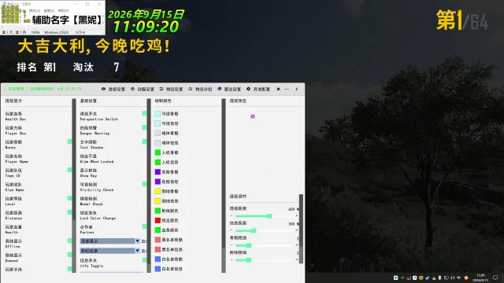Pick the 掩体骨骼 color swatch

coord(157,133)
